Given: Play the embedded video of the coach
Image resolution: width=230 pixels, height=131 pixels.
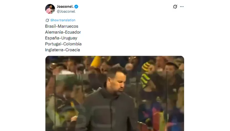Looking at the screenshot, I should coord(115,93).
